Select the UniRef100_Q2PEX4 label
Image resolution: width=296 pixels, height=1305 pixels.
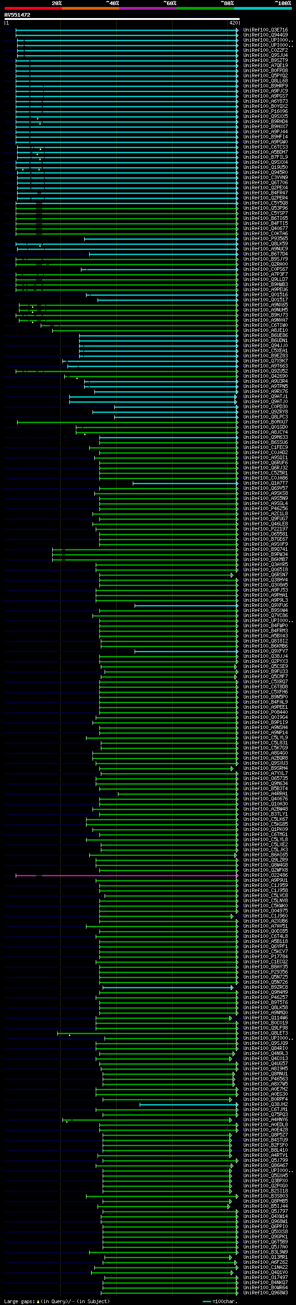point(265,188)
